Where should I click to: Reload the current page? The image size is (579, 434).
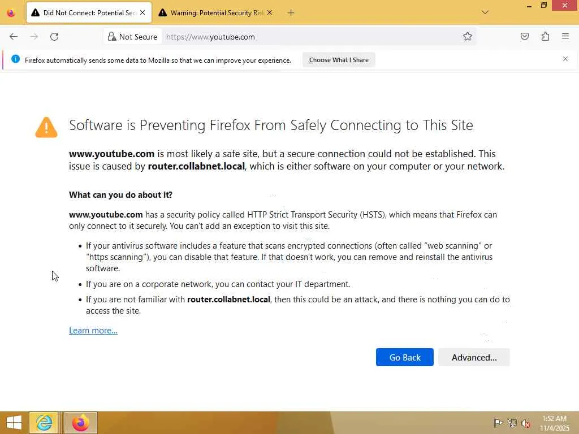point(54,37)
